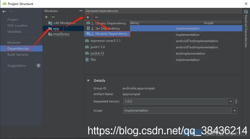Click implementation scope in highlighted row

(x=188, y=28)
